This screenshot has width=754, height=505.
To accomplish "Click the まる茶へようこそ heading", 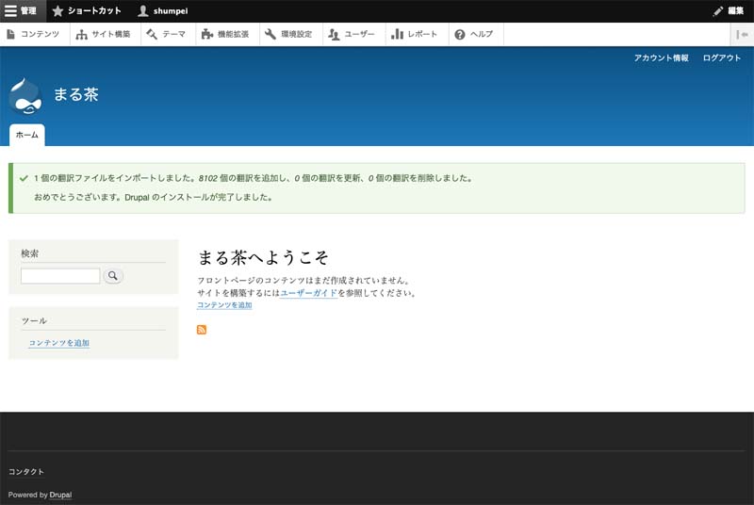I will tap(263, 257).
